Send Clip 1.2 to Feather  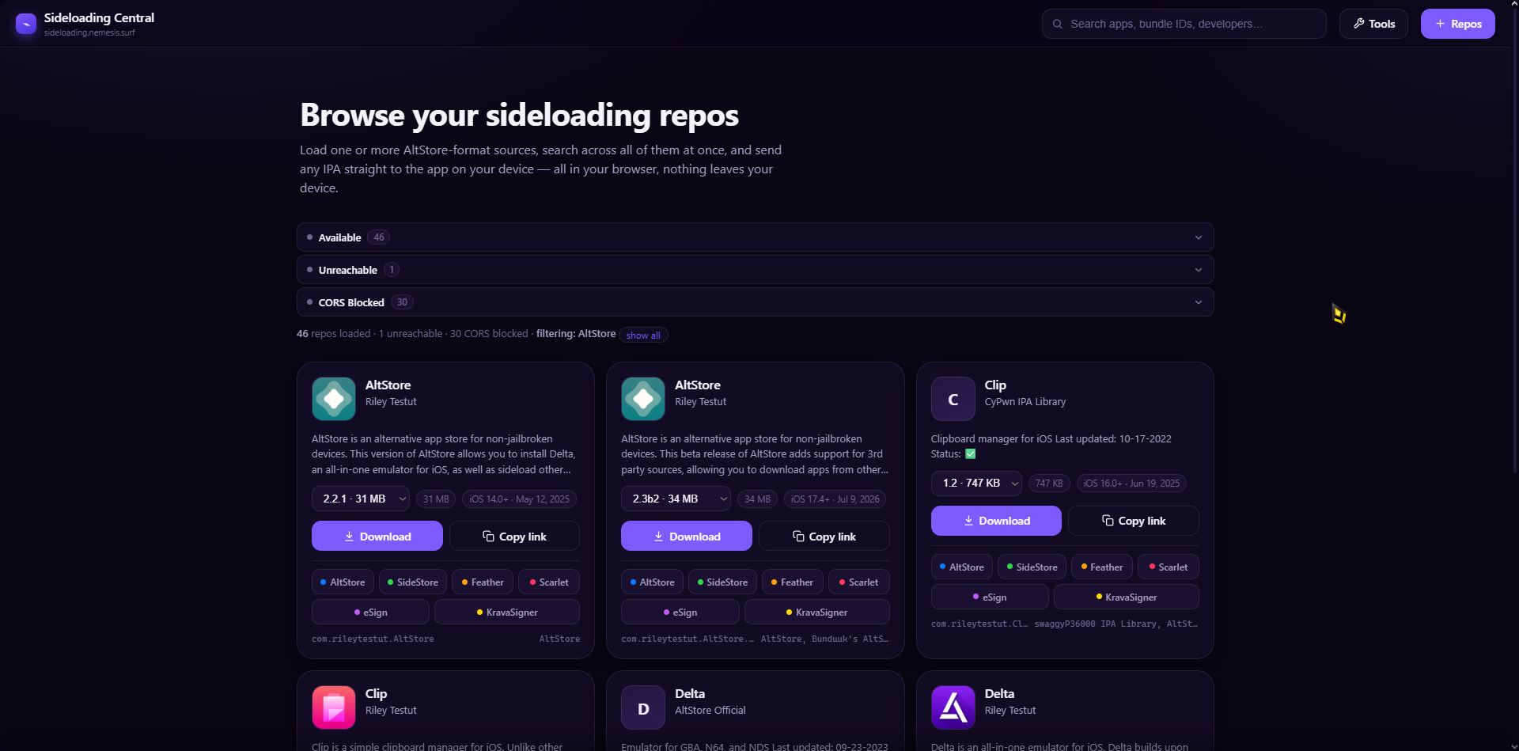tap(1102, 567)
